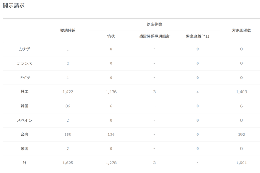Click the 1,601 total lines value
This screenshot has width=260, height=173.
(241, 163)
